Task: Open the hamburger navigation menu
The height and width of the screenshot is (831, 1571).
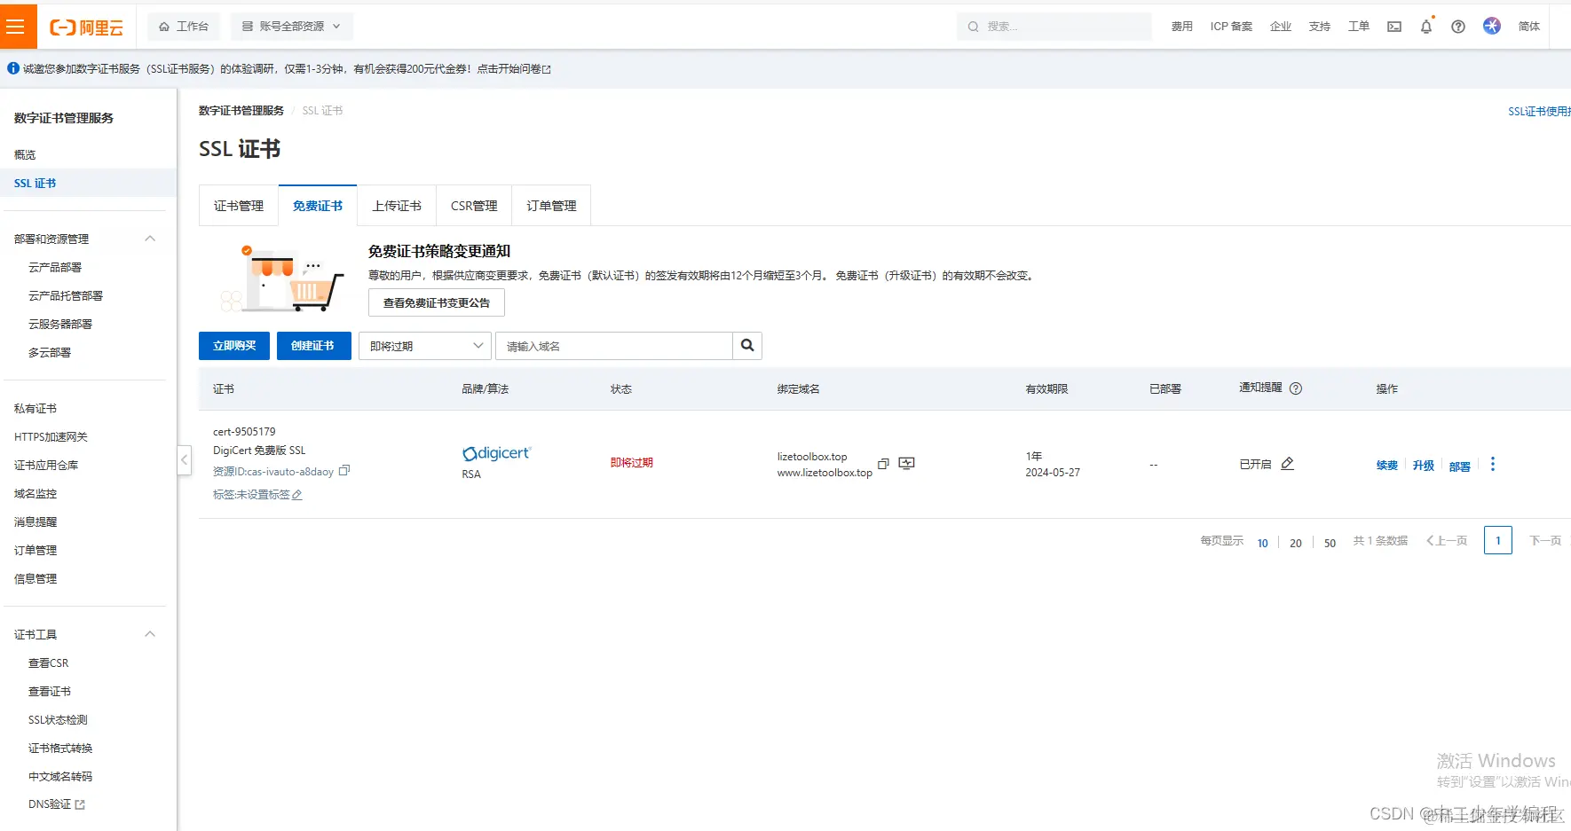Action: tap(17, 26)
